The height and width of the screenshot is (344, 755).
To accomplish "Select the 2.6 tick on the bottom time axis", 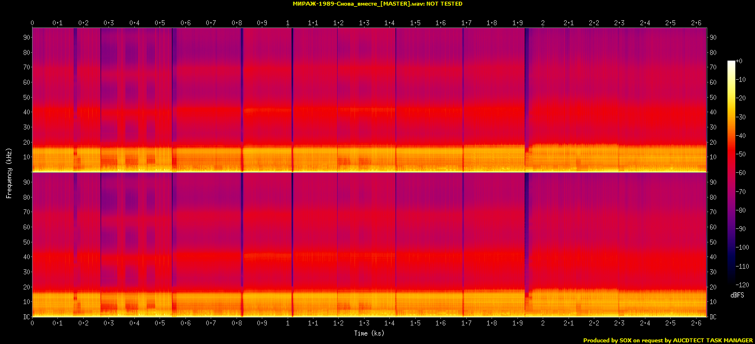I will pyautogui.click(x=696, y=324).
